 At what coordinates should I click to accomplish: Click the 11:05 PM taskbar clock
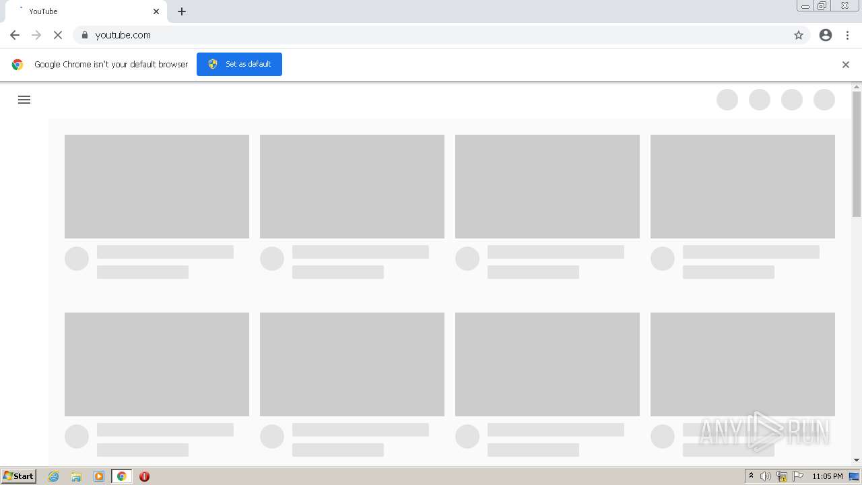[828, 476]
